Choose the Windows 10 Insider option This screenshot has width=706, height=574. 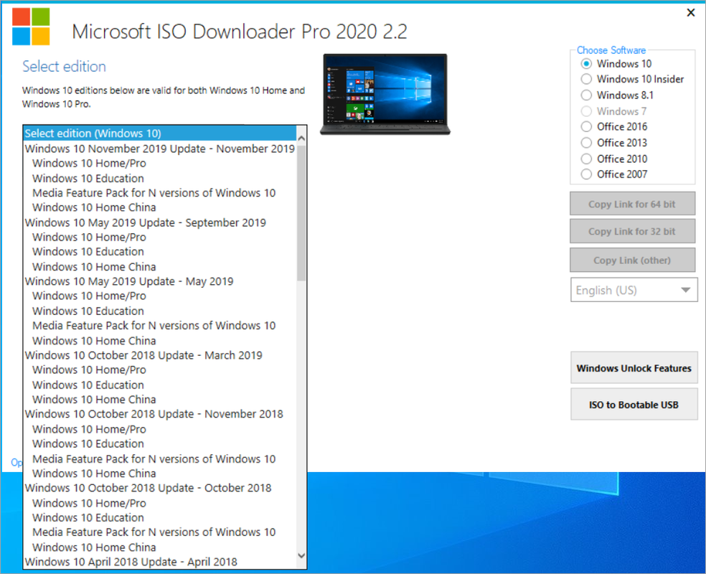click(x=585, y=79)
